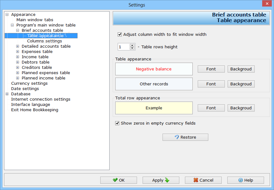Decrease Table rows height with down arrow

click(x=132, y=48)
